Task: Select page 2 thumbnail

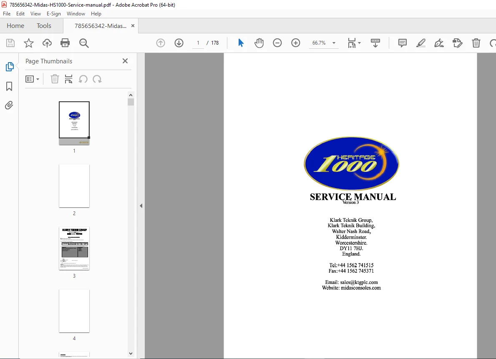Action: pos(74,186)
